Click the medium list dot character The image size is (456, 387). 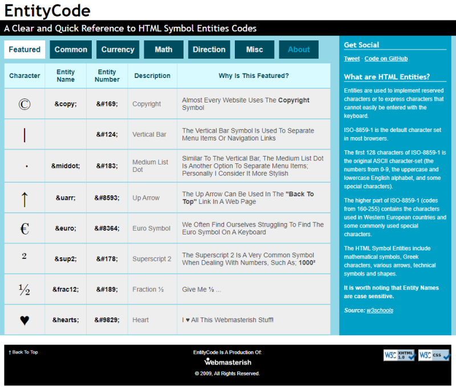coord(23,166)
